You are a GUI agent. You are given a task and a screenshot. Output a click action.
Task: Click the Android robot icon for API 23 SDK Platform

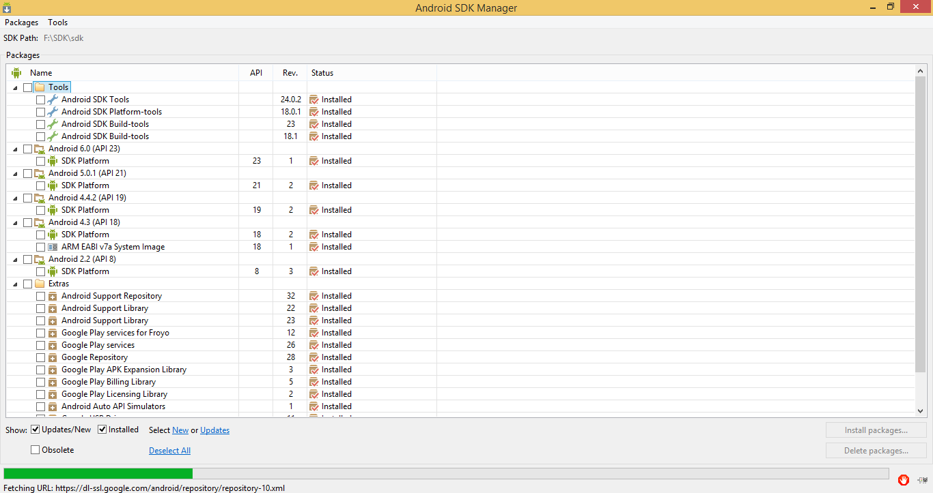pyautogui.click(x=53, y=161)
